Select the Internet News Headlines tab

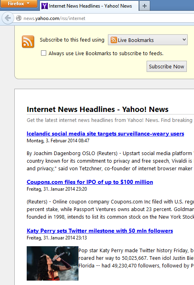pos(89,6)
